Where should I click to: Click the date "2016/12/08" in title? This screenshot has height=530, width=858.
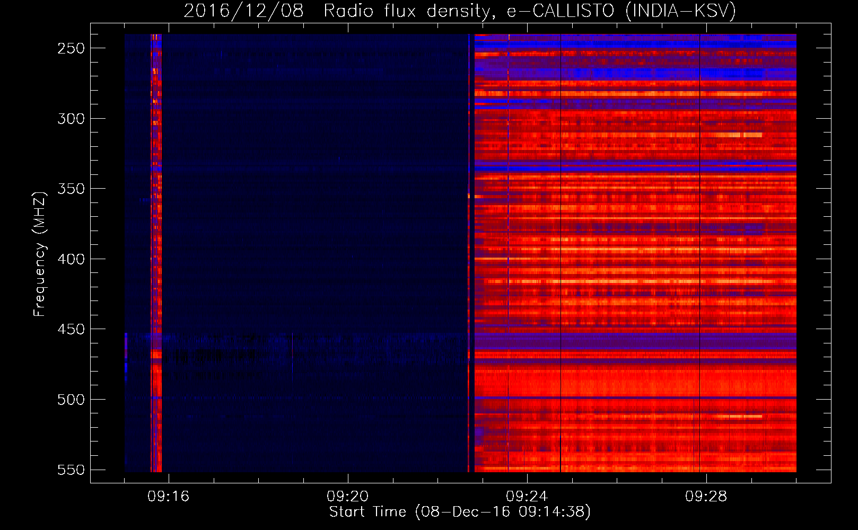coord(243,11)
